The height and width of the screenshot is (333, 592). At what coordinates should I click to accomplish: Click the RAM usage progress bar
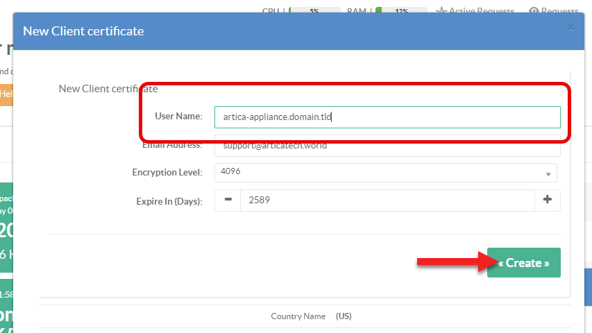pos(400,10)
